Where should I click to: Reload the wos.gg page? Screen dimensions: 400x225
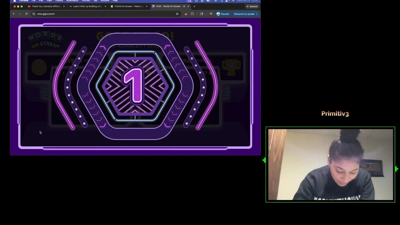pos(26,14)
